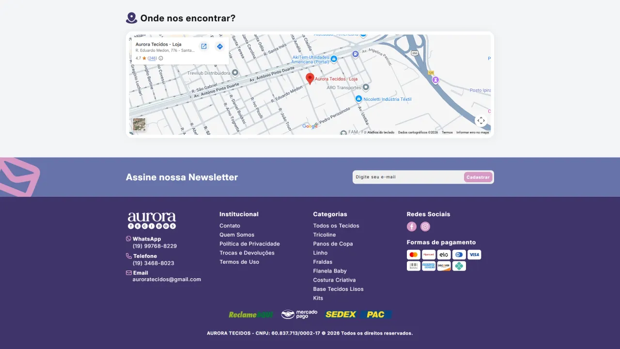
Task: Click the map camera controls icon
Action: [480, 121]
